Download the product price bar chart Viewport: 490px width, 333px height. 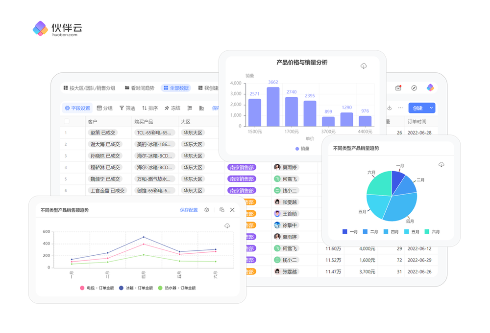point(364,66)
